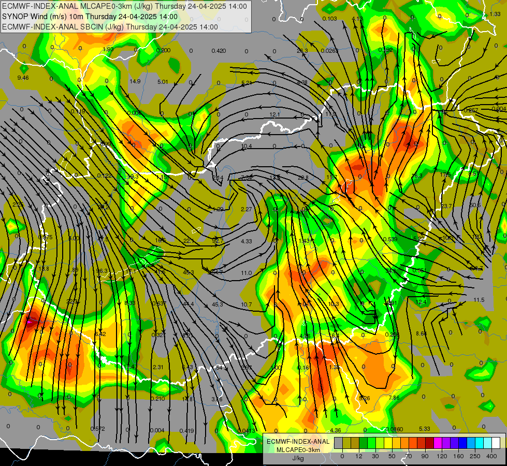Screen dimensions: 507x466
Task: Click the map value '1.33' at top right
Action: [495, 14]
